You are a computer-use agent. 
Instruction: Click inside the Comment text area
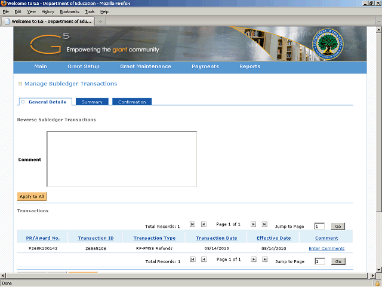pyautogui.click(x=122, y=159)
